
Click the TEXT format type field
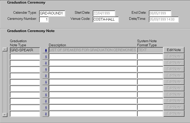tap(150, 50)
